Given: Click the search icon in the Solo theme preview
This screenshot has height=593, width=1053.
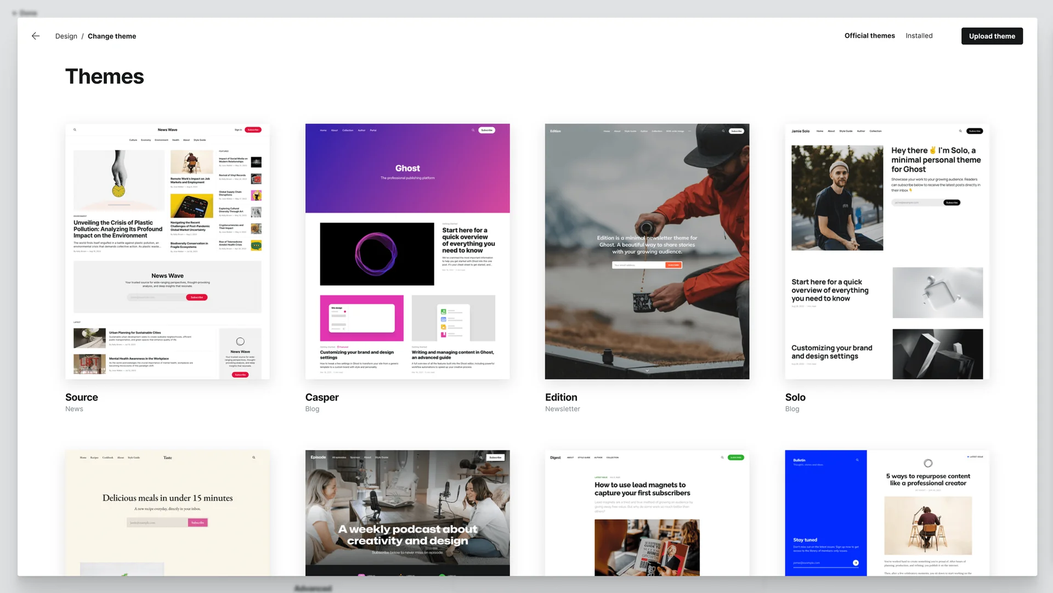Looking at the screenshot, I should click(x=960, y=131).
